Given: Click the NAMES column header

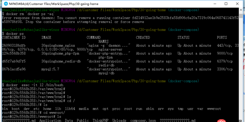Looking at the screenshot, I should pos(104,41).
